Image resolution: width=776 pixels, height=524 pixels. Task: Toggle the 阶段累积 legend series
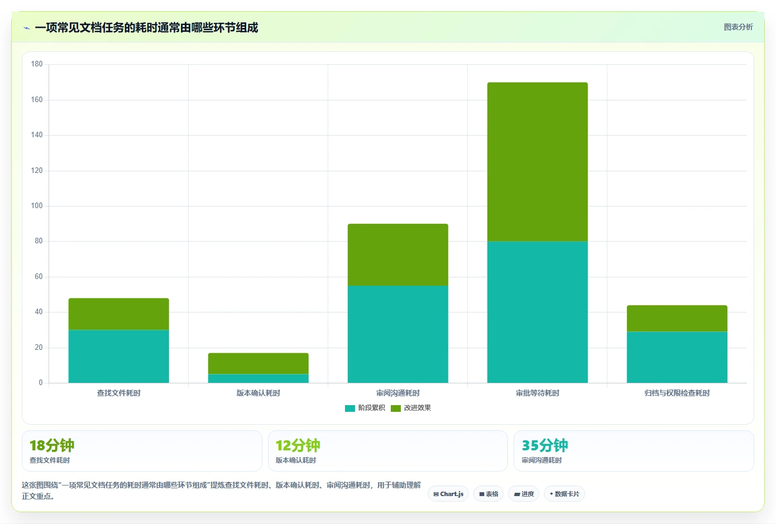[365, 408]
